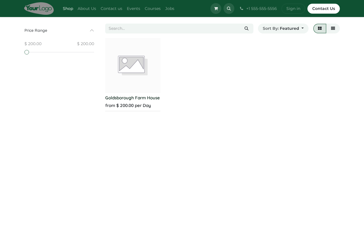The height and width of the screenshot is (227, 364).
Task: Open the shopping cart icon
Action: pos(216,9)
